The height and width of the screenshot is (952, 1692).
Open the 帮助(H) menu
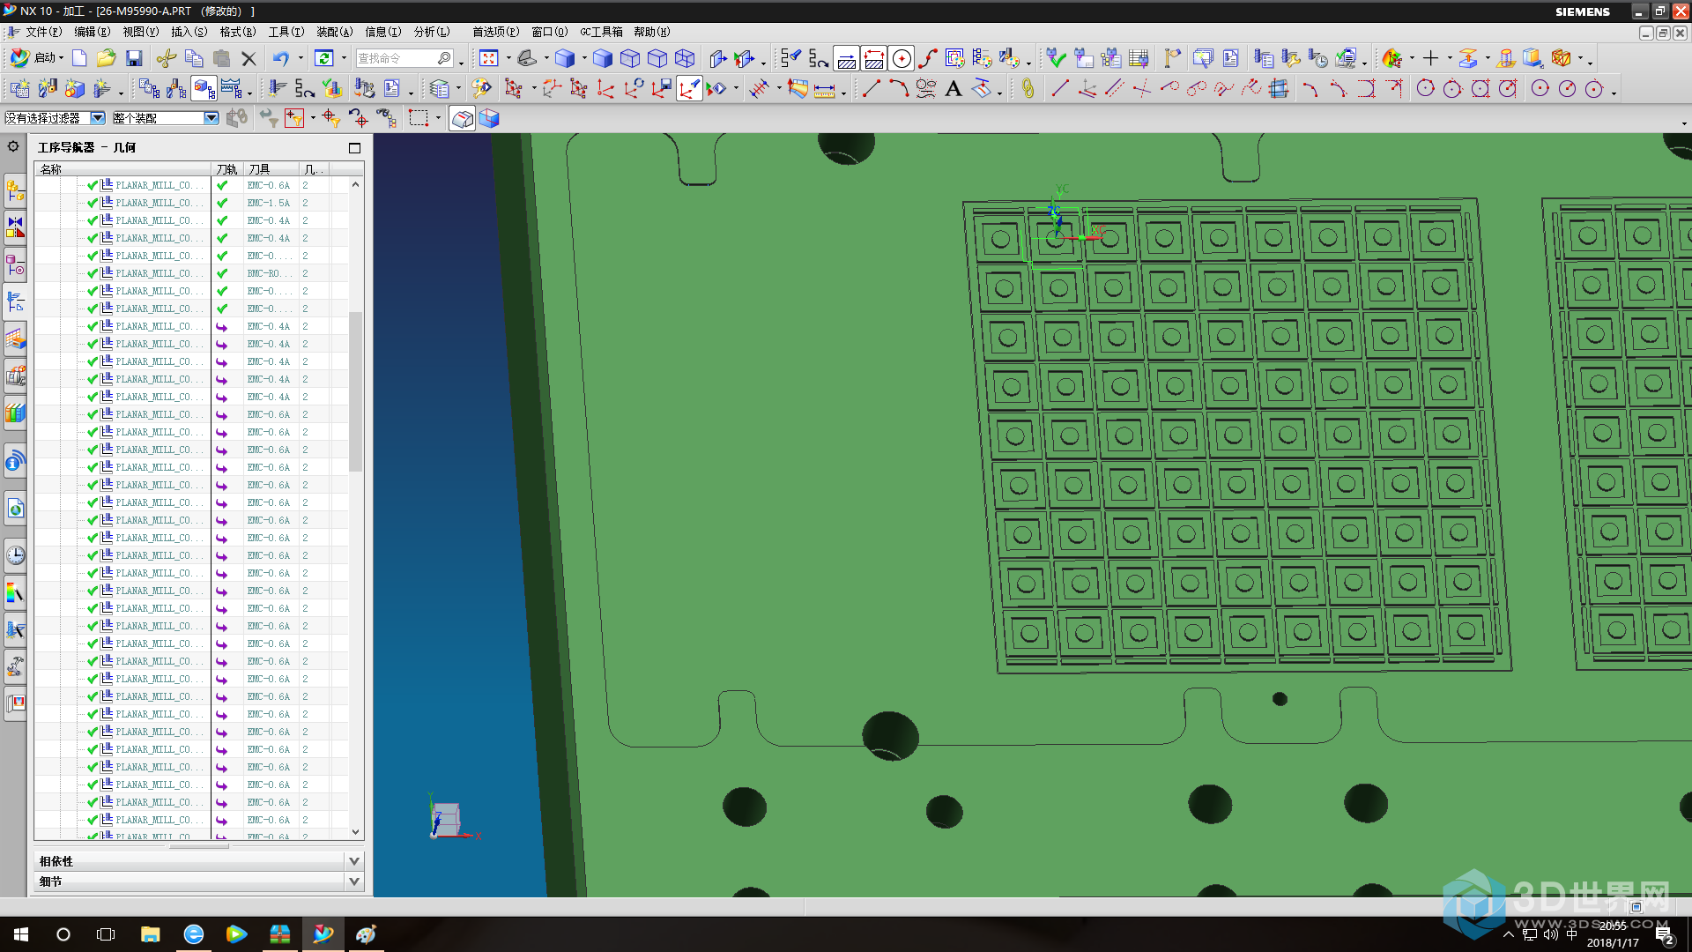pyautogui.click(x=652, y=32)
